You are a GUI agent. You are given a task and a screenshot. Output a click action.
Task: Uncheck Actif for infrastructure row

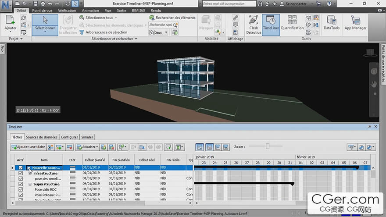[21, 173]
